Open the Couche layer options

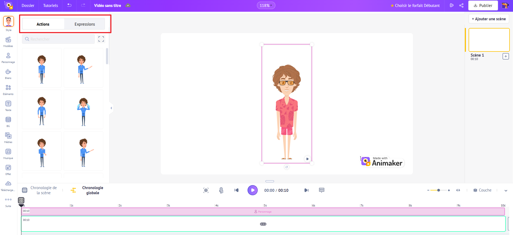point(482,190)
